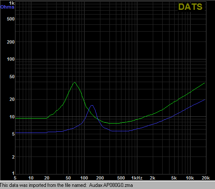Click the DATS logo in the graph corner

pyautogui.click(x=190, y=7)
